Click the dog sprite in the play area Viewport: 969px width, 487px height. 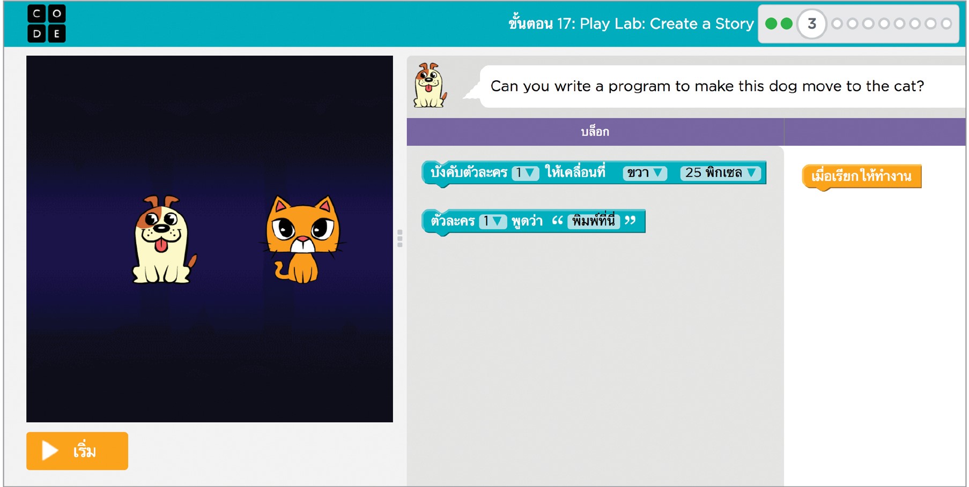pyautogui.click(x=162, y=239)
